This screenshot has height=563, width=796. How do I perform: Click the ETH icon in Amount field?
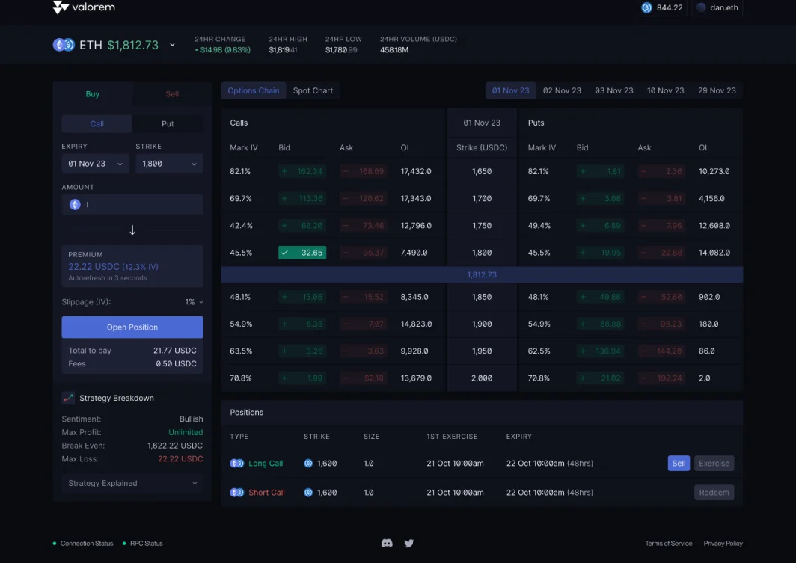coord(75,204)
